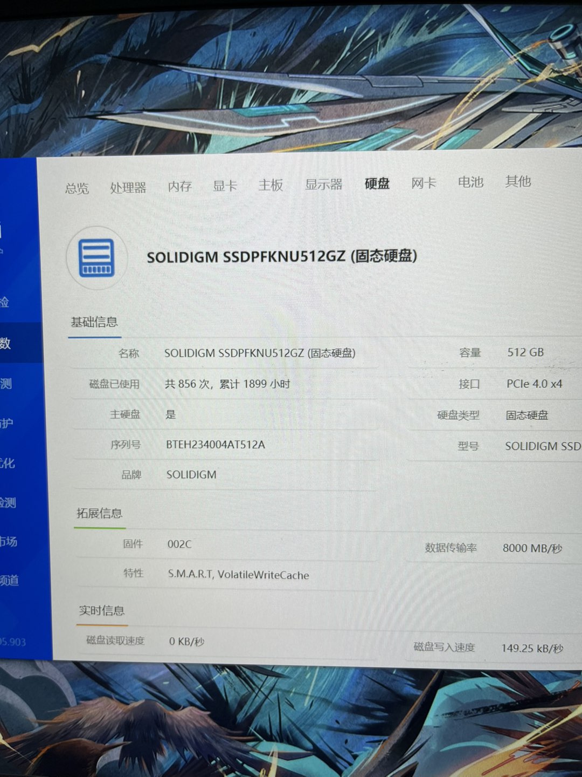The image size is (582, 777).
Task: Click the SOLIDIGM SSD value in 型号 row
Action: [x=543, y=446]
